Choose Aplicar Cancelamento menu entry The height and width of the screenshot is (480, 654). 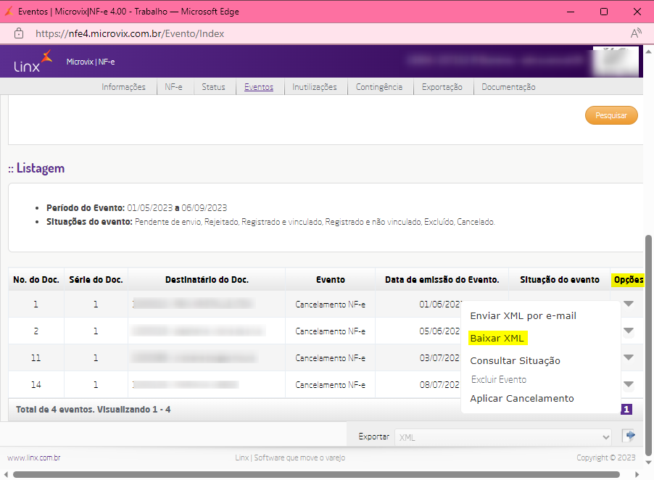click(522, 399)
